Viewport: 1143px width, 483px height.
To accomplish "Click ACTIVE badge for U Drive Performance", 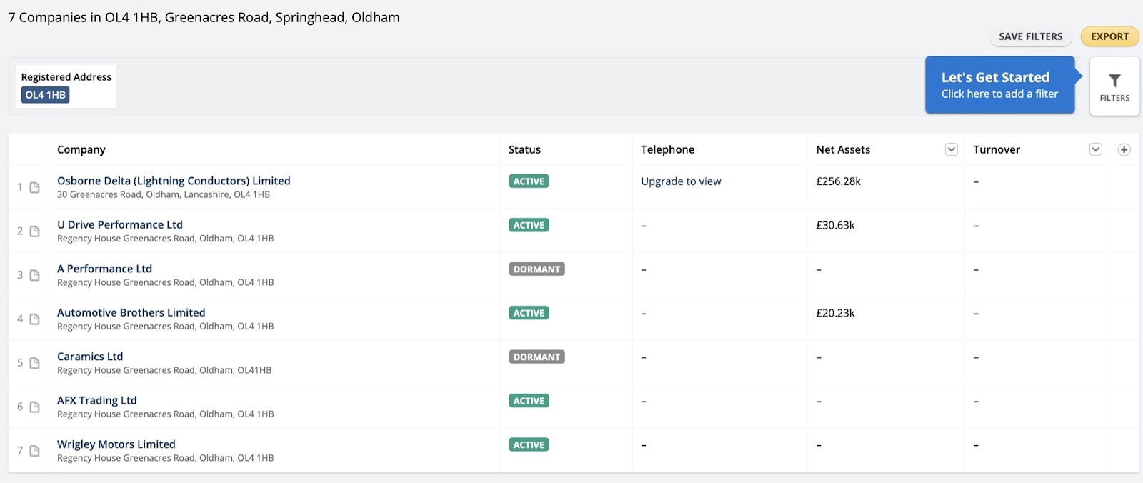I will (529, 225).
